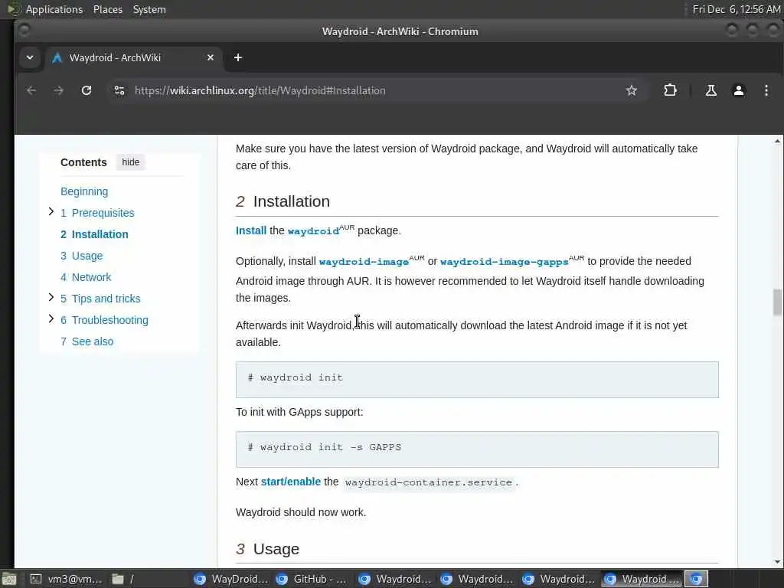784x588 pixels.
Task: Click the clock showing Fri Dec 6
Action: click(x=736, y=9)
